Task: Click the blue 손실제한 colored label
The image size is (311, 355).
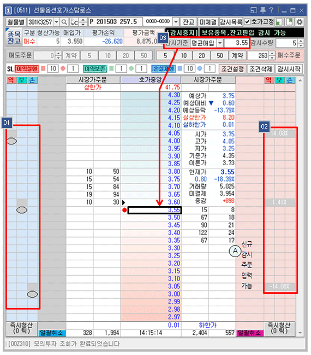Action: (x=164, y=68)
